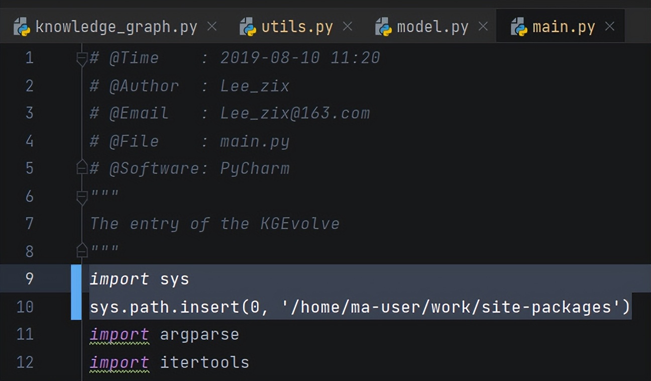Viewport: 651px width, 381px height.
Task: Click 'main.py' in the @File comment
Action: 255,141
